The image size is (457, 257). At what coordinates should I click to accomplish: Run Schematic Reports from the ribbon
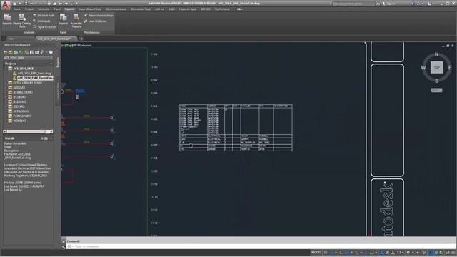pyautogui.click(x=7, y=19)
